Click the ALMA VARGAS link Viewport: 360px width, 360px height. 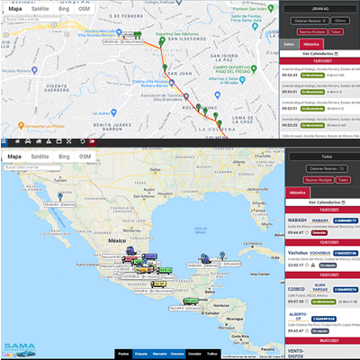pyautogui.click(x=319, y=287)
